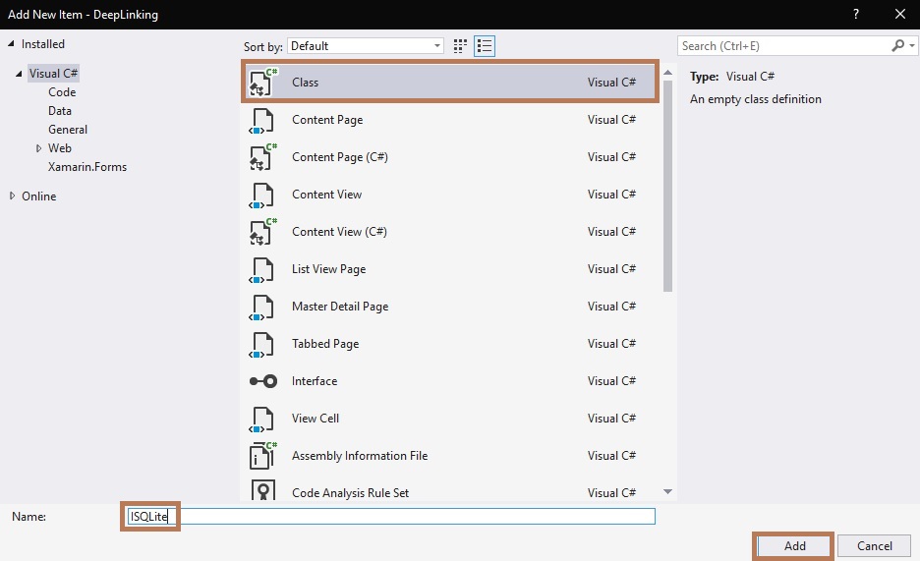The height and width of the screenshot is (561, 920).
Task: Select the "Assembly Information File" template name
Action: pyautogui.click(x=360, y=456)
